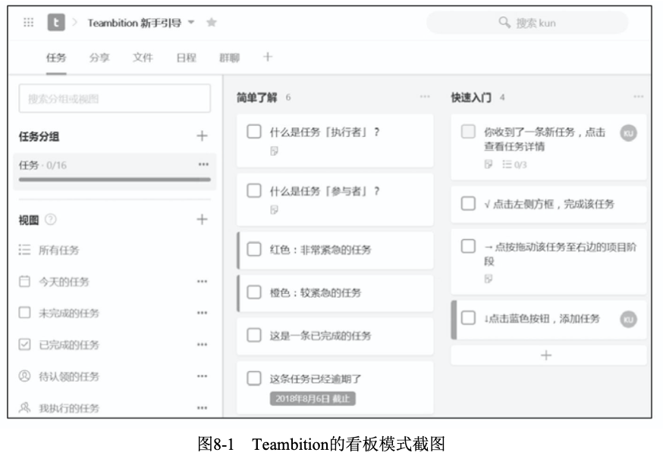This screenshot has height=468, width=663.
Task: Click note icon in 你收到了一条新任务 card
Action: click(489, 164)
